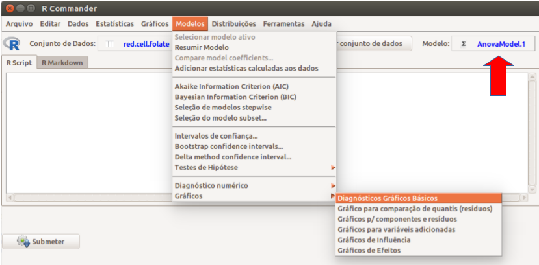Select Diagnósticos Gráficos Básicos

(418, 198)
